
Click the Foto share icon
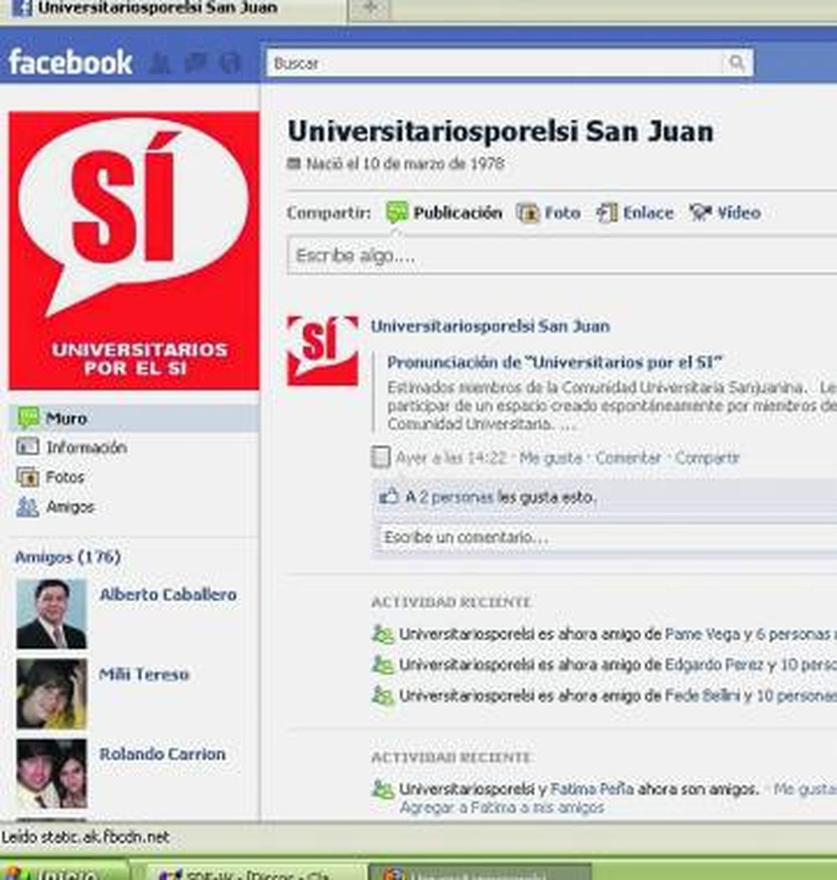point(527,213)
